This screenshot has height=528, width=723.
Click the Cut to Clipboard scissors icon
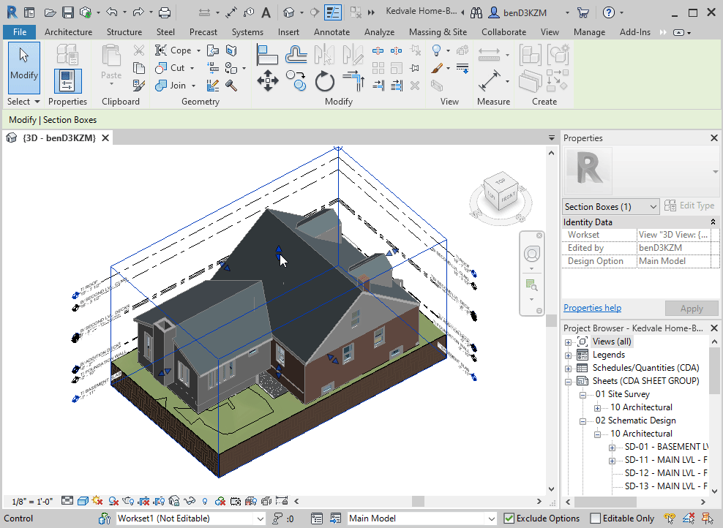[x=139, y=50]
